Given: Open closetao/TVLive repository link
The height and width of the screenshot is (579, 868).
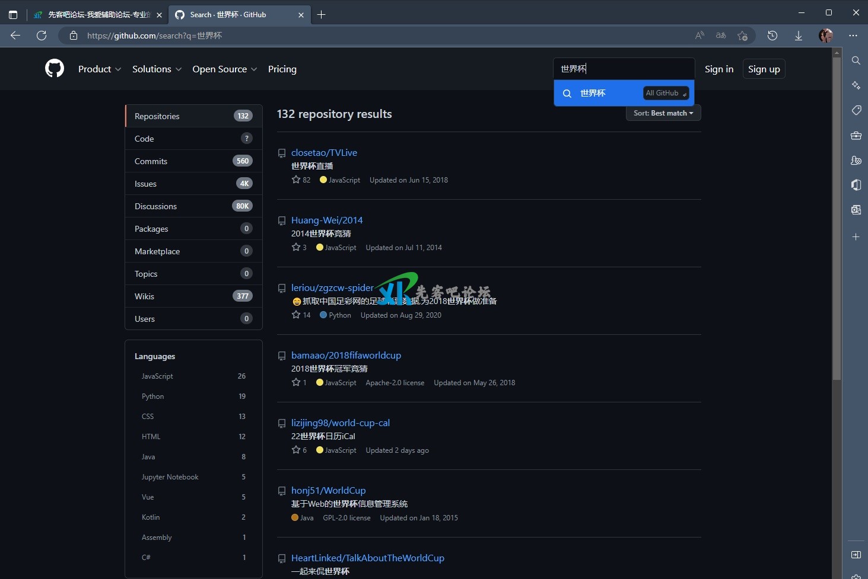Looking at the screenshot, I should tap(324, 152).
